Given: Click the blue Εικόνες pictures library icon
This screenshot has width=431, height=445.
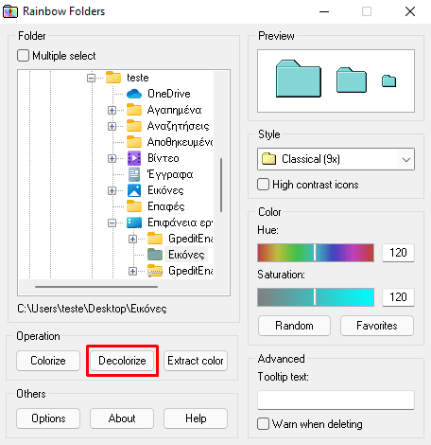Looking at the screenshot, I should [x=134, y=190].
